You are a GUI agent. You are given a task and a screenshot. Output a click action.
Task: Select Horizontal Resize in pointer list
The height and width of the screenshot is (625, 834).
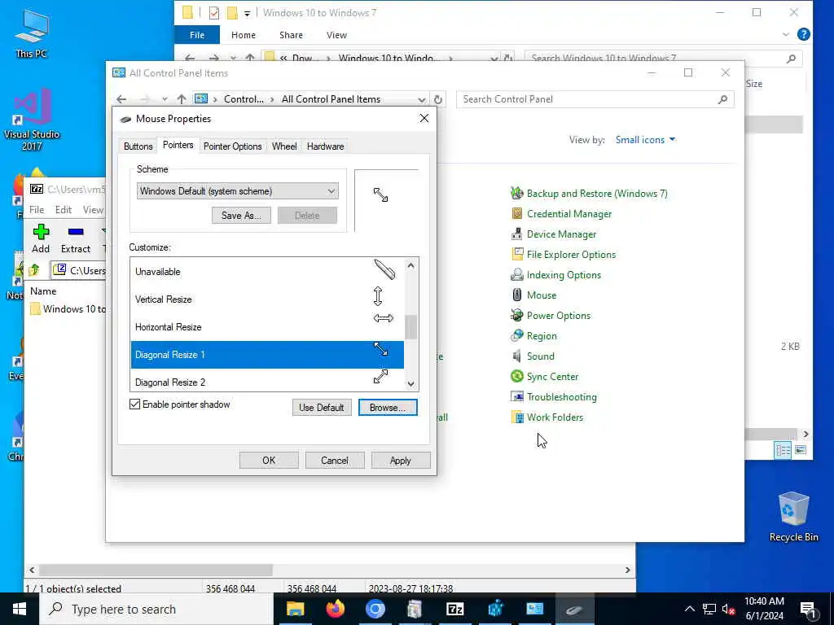click(x=267, y=327)
